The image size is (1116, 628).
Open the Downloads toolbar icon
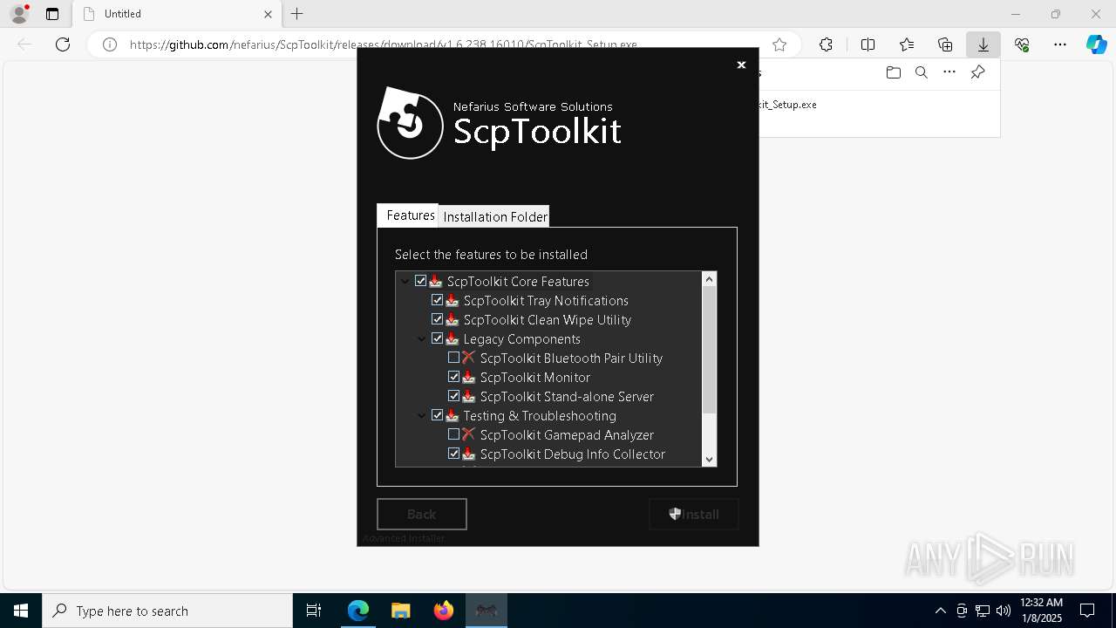(983, 44)
